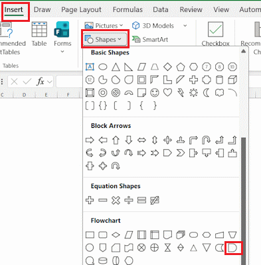
Task: Select the Left Arrow block arrow
Action: click(x=103, y=140)
